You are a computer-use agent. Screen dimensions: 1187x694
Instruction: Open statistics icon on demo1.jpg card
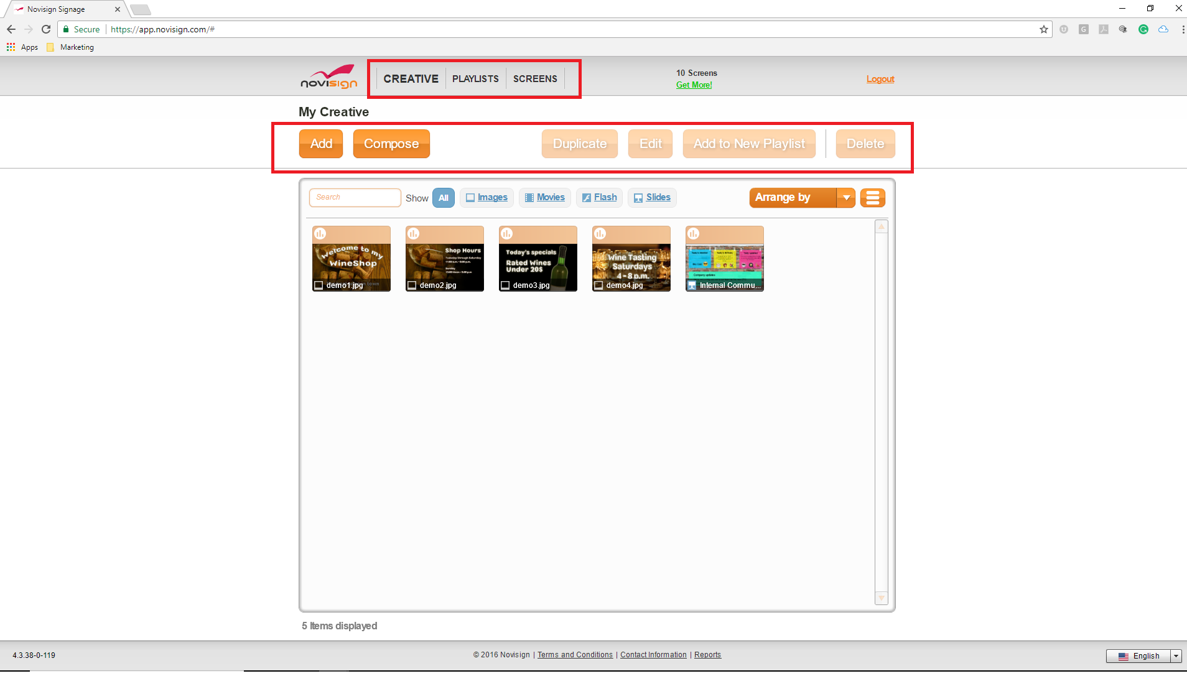320,234
